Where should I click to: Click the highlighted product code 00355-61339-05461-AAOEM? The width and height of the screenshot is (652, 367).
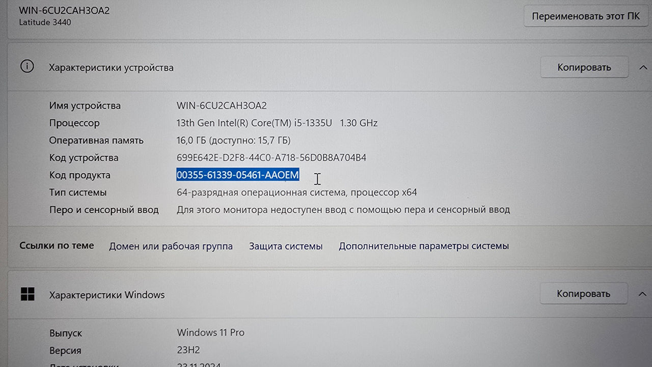238,175
